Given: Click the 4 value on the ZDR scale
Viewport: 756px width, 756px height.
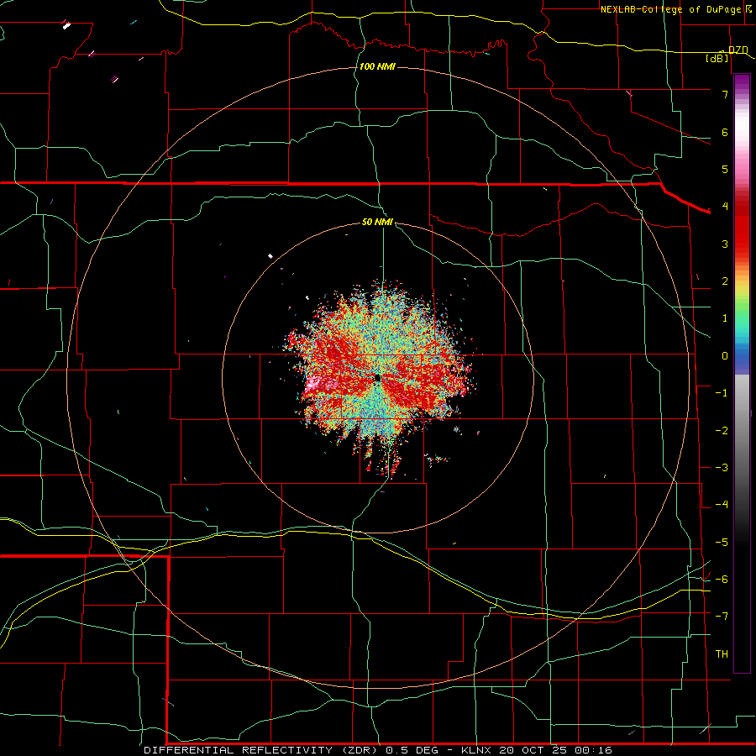Looking at the screenshot, I should pos(725,207).
